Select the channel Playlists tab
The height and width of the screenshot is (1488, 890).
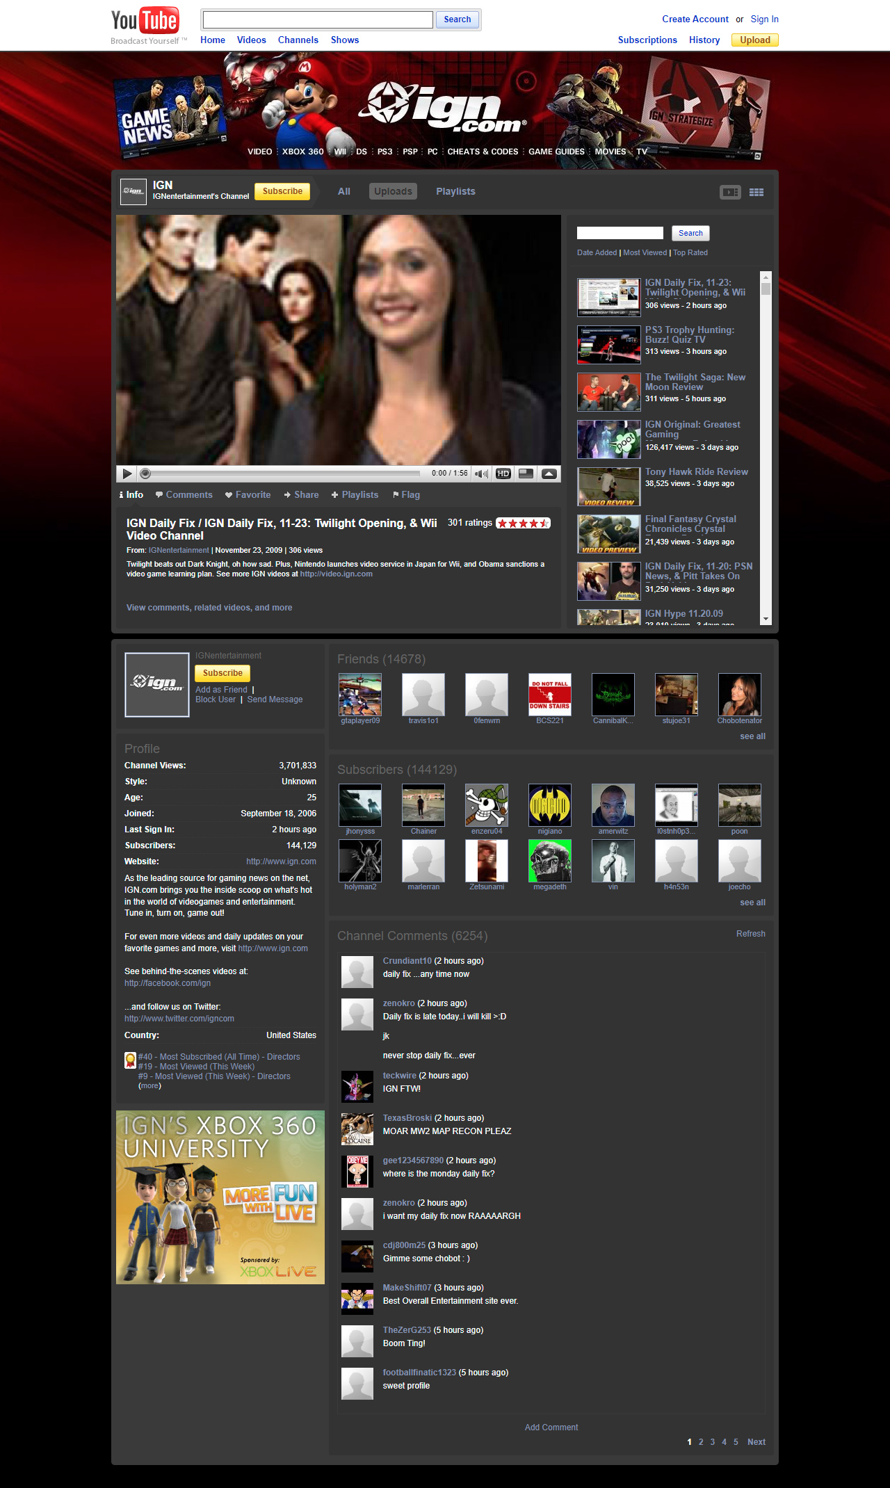[456, 191]
